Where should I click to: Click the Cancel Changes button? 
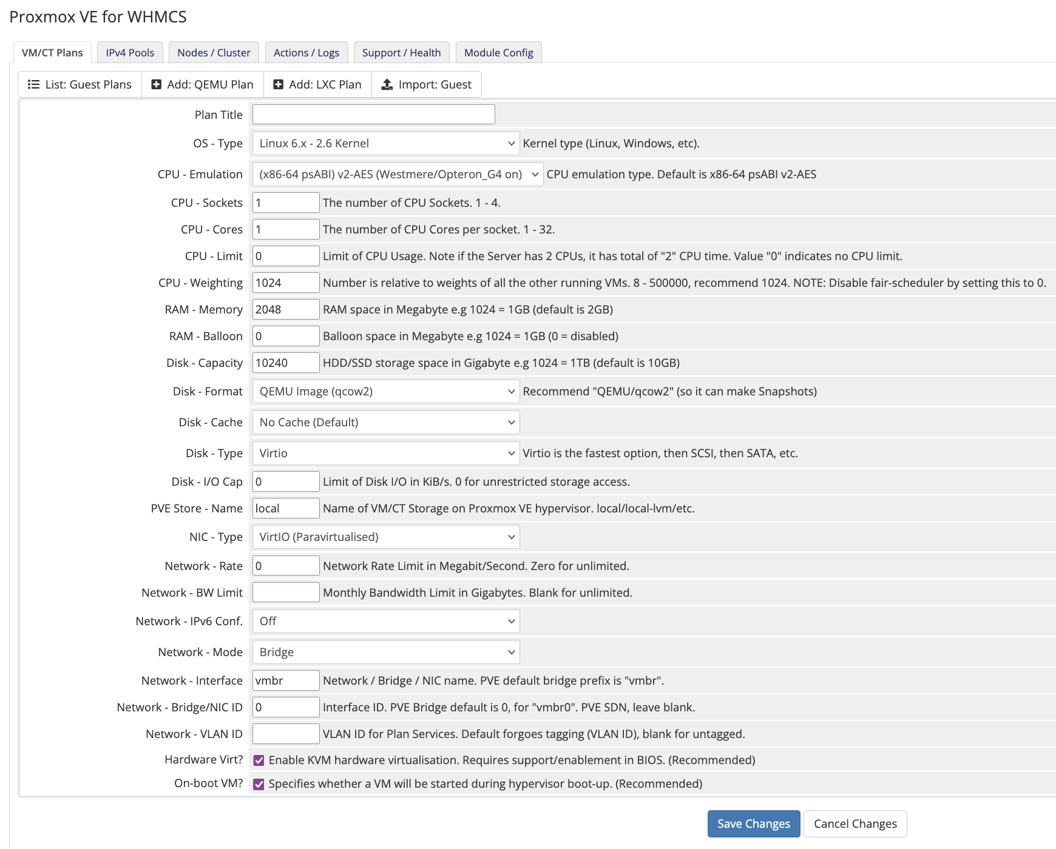coord(855,824)
